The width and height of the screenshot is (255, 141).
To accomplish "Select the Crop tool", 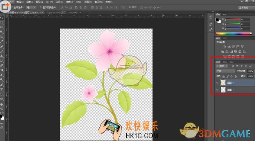I will (2, 37).
